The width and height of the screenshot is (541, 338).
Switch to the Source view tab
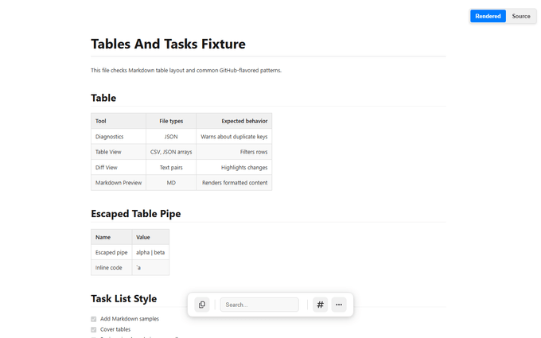(x=521, y=16)
